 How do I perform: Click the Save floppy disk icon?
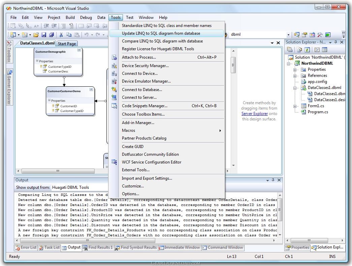44,35
